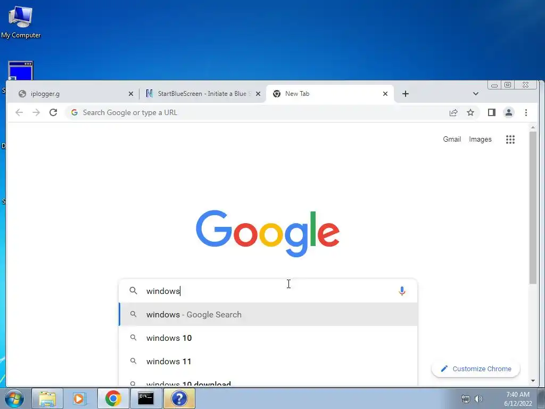Image resolution: width=545 pixels, height=409 pixels.
Task: Open the Chrome three-dot menu
Action: coord(526,112)
